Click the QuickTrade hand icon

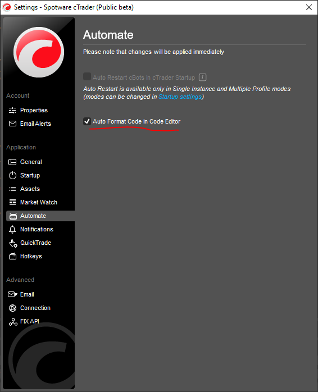coord(13,243)
